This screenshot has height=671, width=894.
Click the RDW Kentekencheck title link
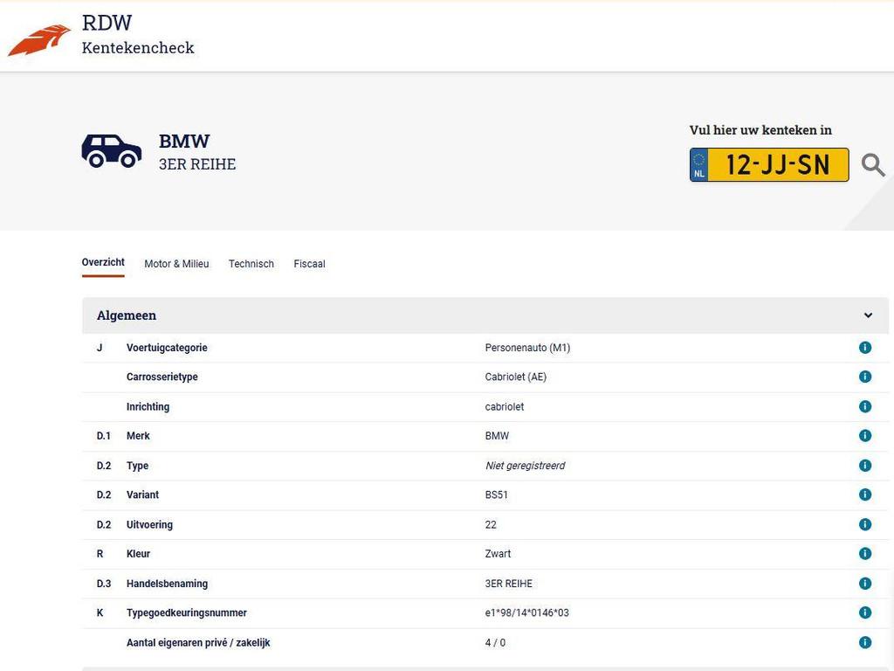click(x=138, y=35)
